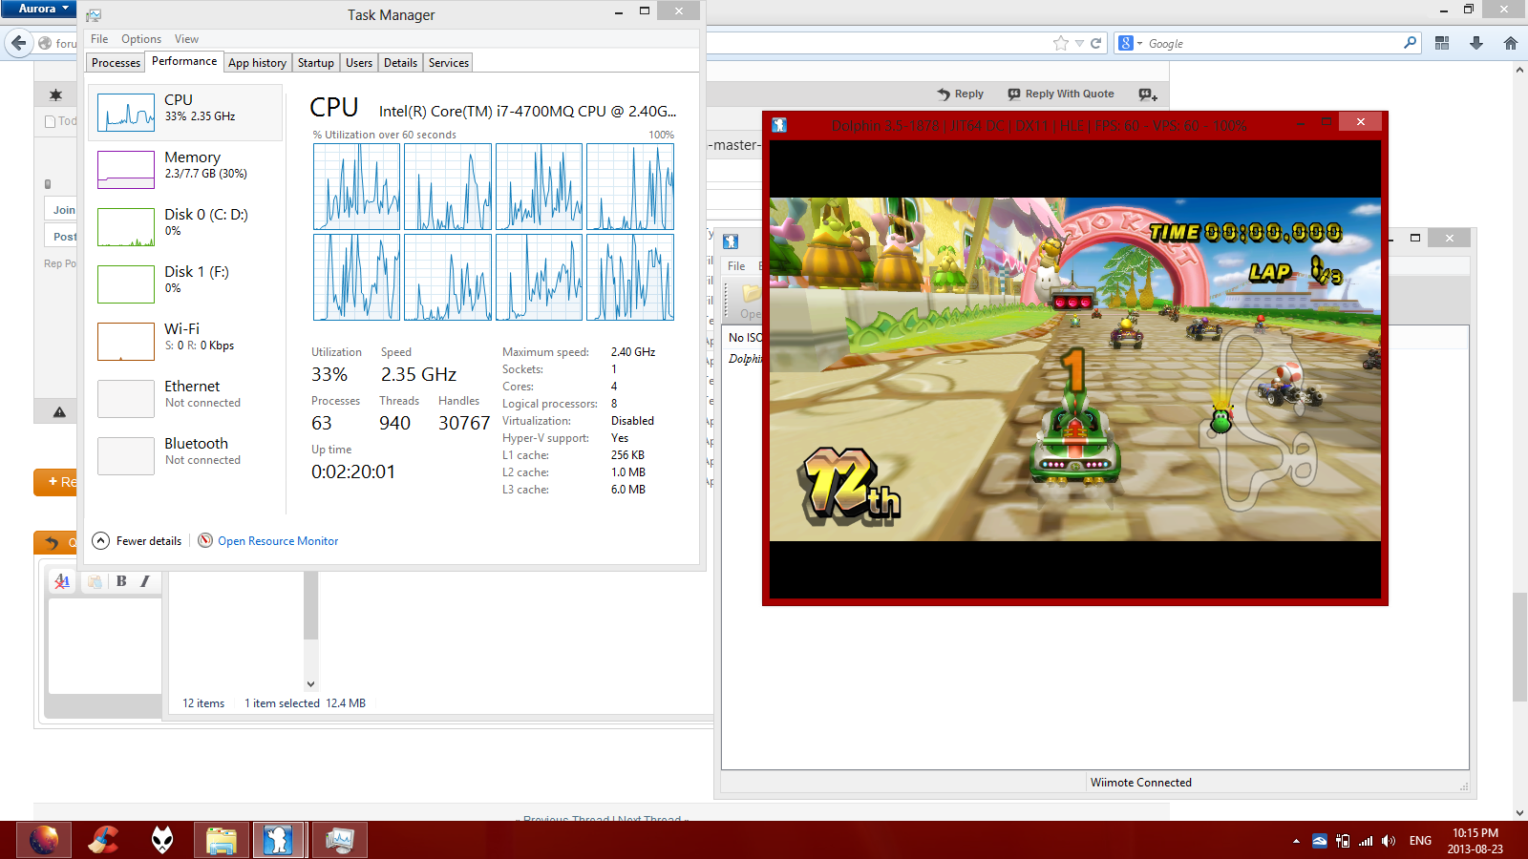
Task: Click the star icon in forum sidebar
Action: 55,94
